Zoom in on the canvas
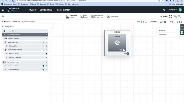The width and height of the screenshot is (184, 103). (x=175, y=17)
